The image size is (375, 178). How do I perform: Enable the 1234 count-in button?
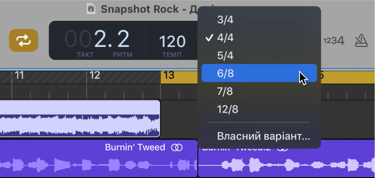coord(334,40)
